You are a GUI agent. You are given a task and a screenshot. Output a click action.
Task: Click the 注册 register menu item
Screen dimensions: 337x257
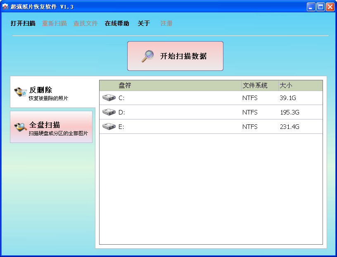tap(166, 23)
